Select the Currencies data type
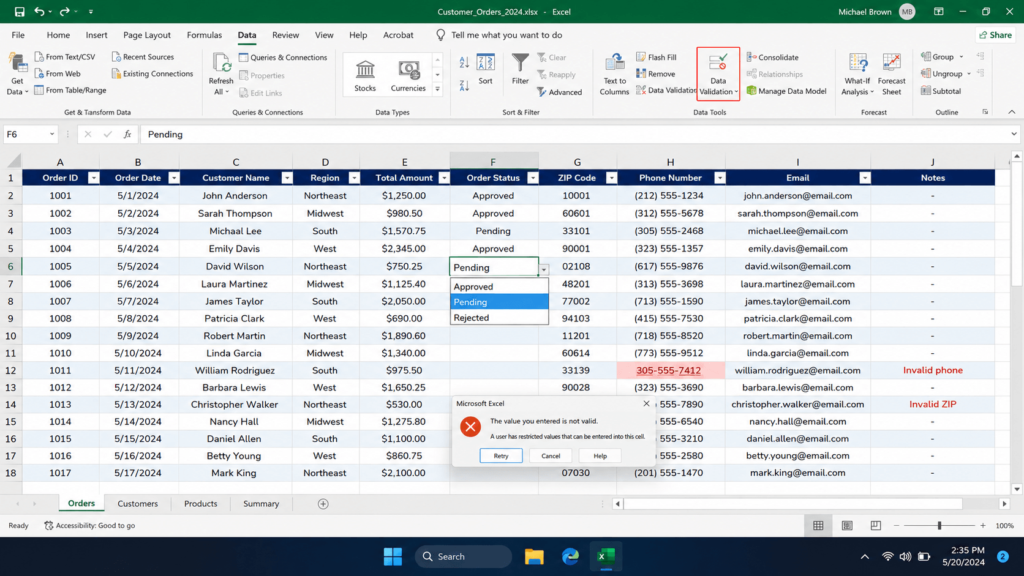 click(x=408, y=75)
